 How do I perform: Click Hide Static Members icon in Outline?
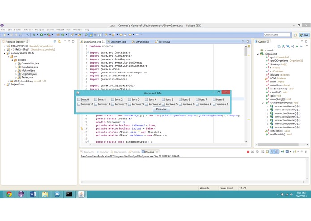point(292,47)
